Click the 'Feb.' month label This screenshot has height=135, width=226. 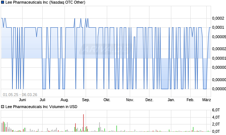point(190,100)
